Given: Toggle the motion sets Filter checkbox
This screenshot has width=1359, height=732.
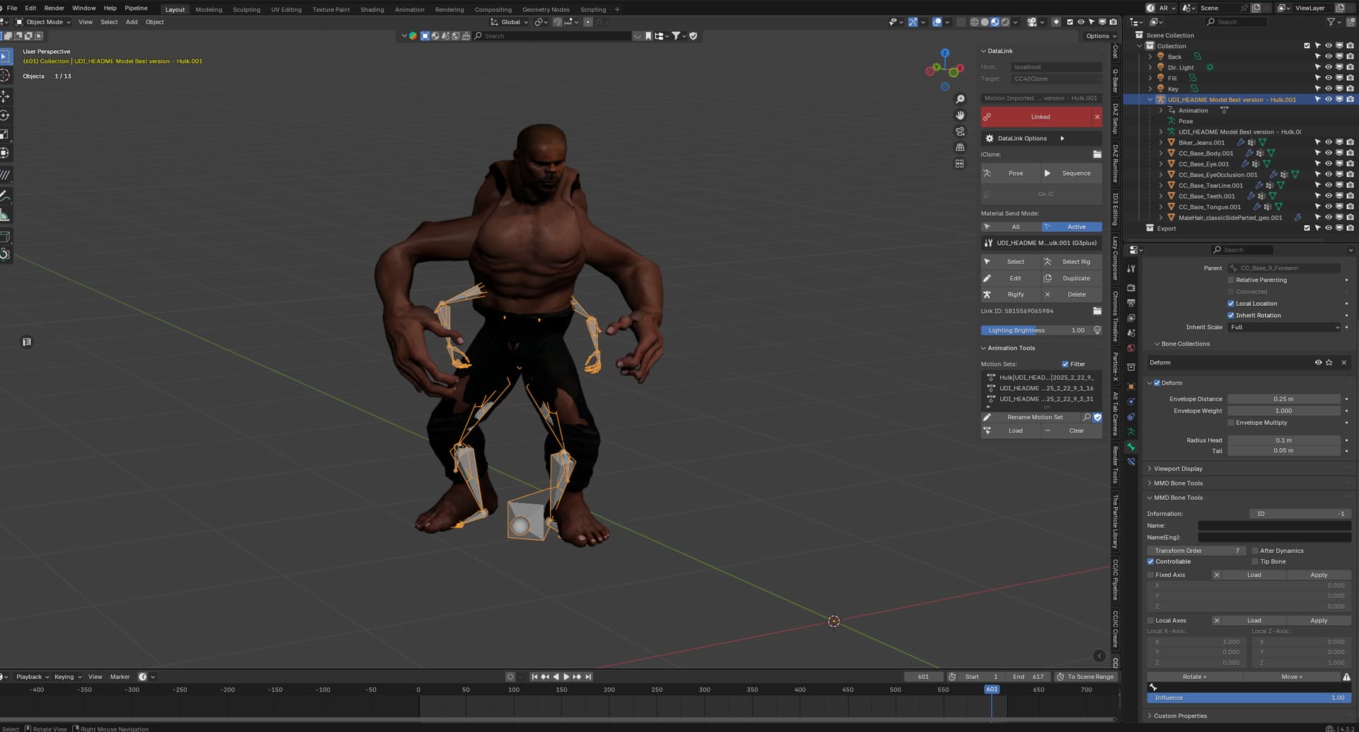Looking at the screenshot, I should click(x=1065, y=365).
